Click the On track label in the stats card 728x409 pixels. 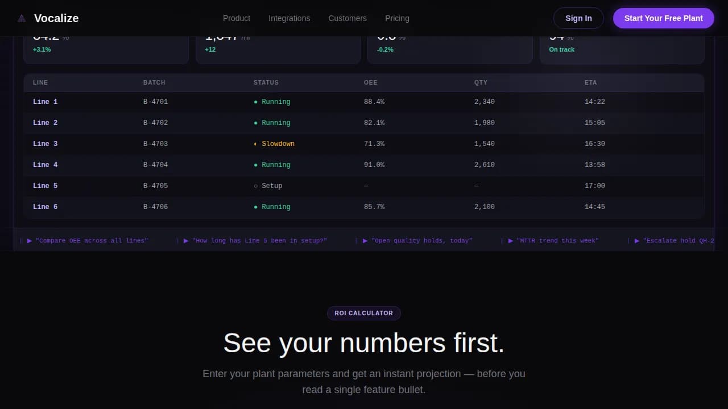pyautogui.click(x=561, y=49)
